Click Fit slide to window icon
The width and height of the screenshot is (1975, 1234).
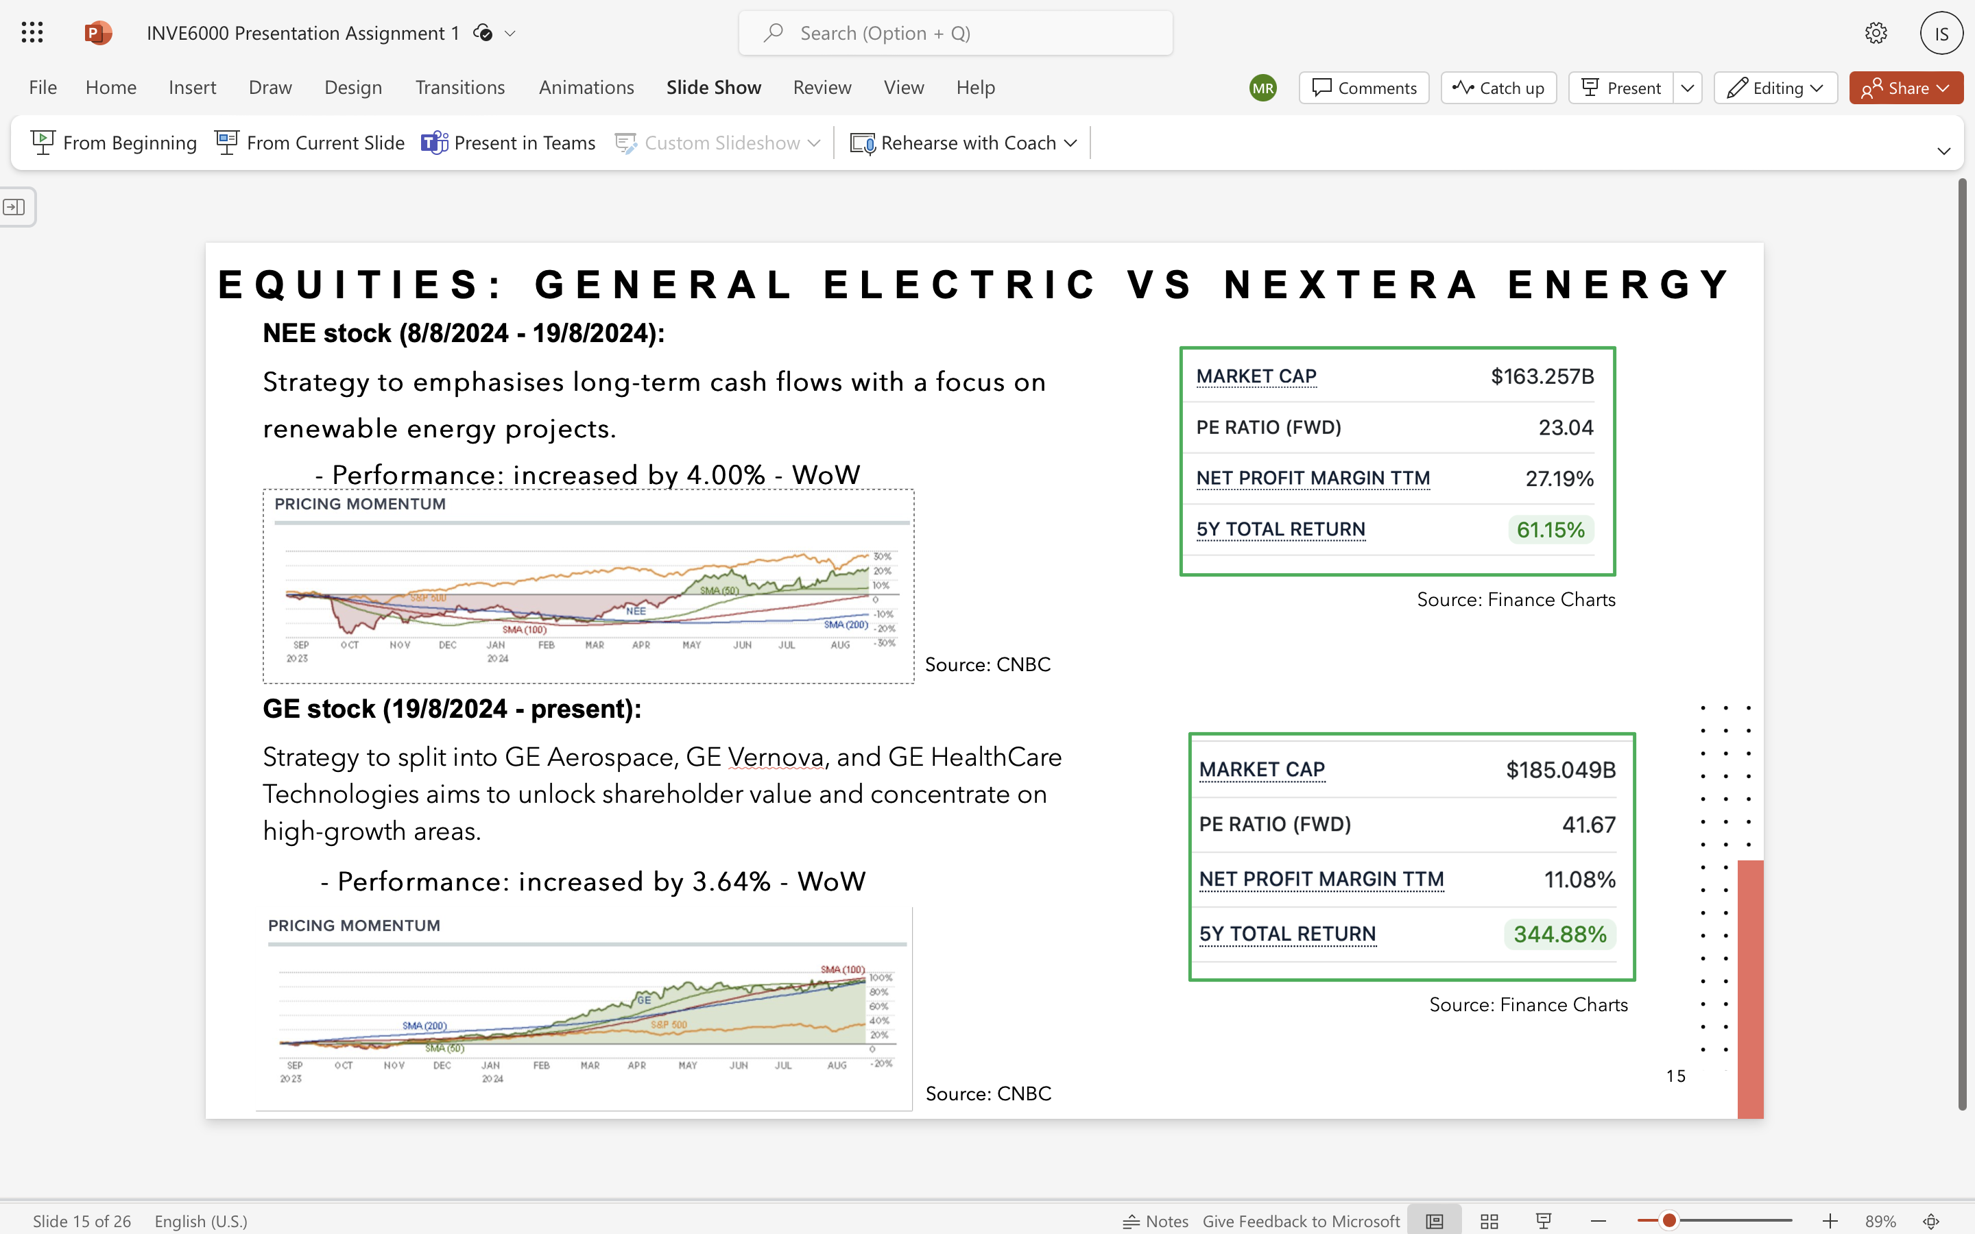tap(1931, 1221)
